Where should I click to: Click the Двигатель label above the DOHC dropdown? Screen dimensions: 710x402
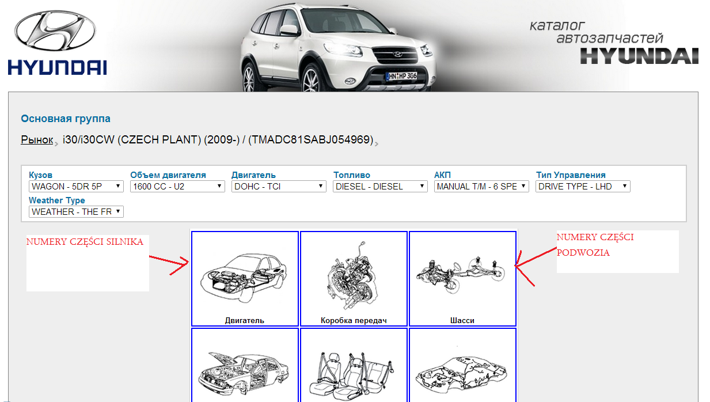tap(254, 175)
